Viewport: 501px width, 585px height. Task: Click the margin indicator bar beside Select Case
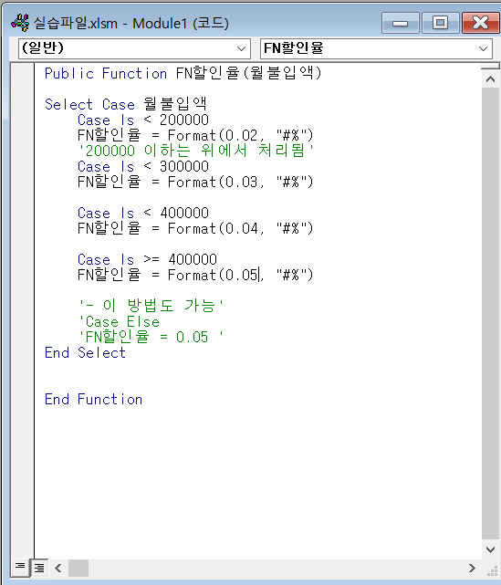point(23,104)
